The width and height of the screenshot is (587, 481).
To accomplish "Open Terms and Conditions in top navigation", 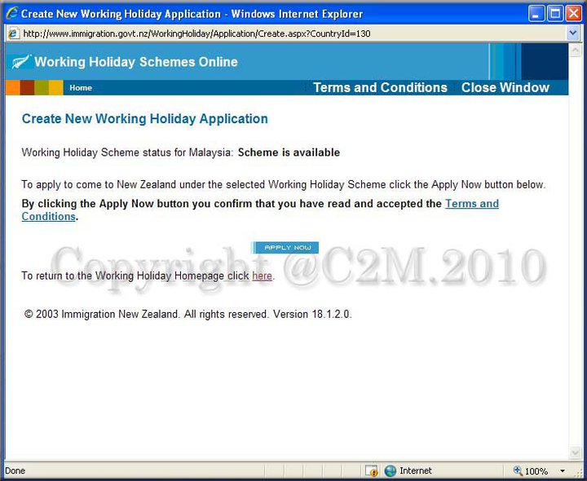I will click(x=380, y=88).
